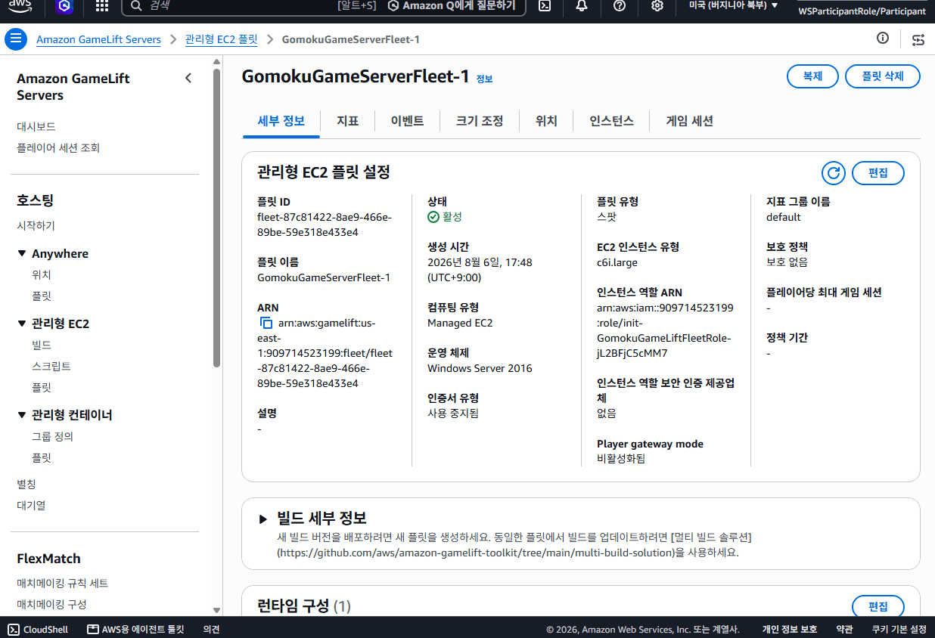
Task: Collapse the Amazon GameLift Servers sidebar
Action: 188,78
